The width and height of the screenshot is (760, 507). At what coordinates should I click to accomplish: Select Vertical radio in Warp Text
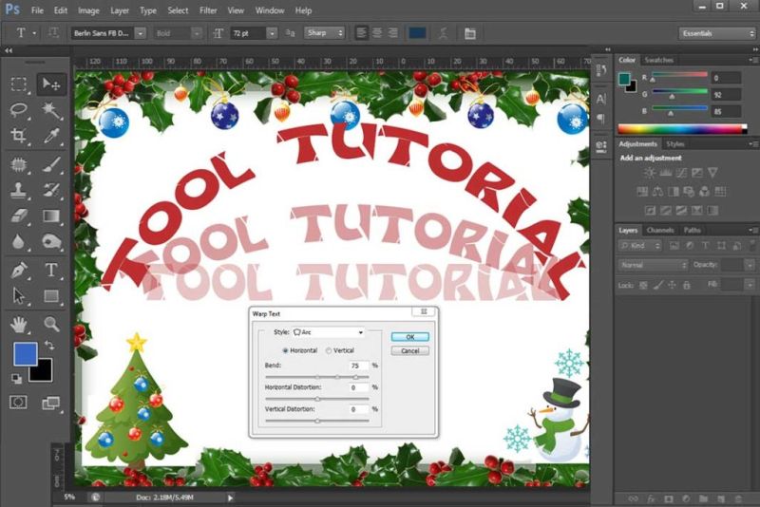(329, 350)
